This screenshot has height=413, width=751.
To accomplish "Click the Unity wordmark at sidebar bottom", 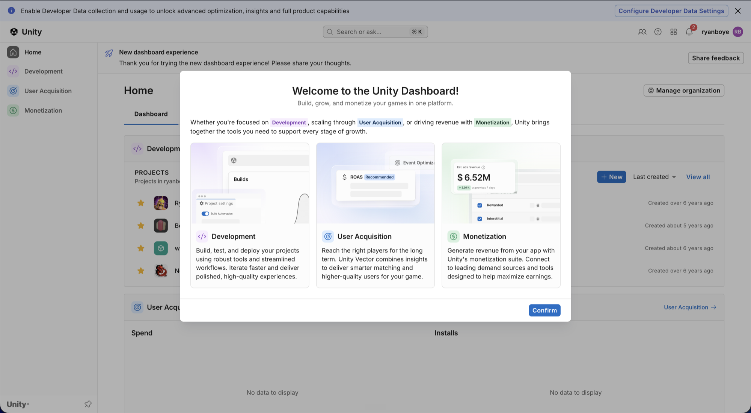I will click(x=18, y=404).
